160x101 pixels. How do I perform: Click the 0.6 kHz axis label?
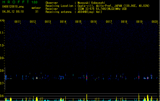click(x=2, y=96)
